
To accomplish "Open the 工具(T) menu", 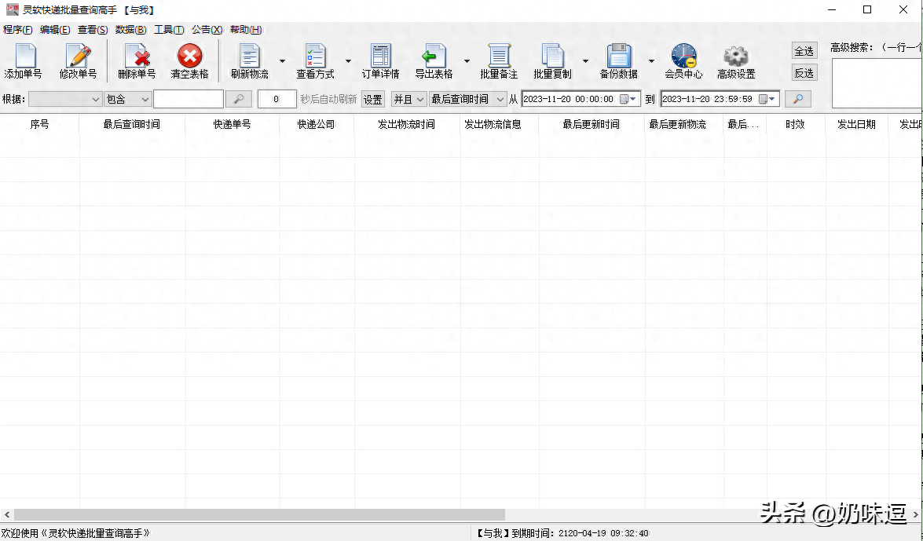I will coord(167,29).
